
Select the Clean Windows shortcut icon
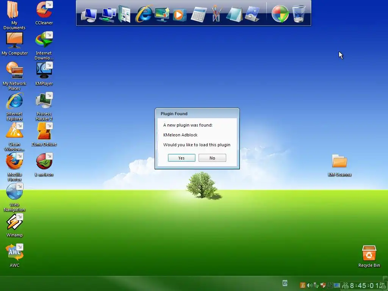coord(14,137)
